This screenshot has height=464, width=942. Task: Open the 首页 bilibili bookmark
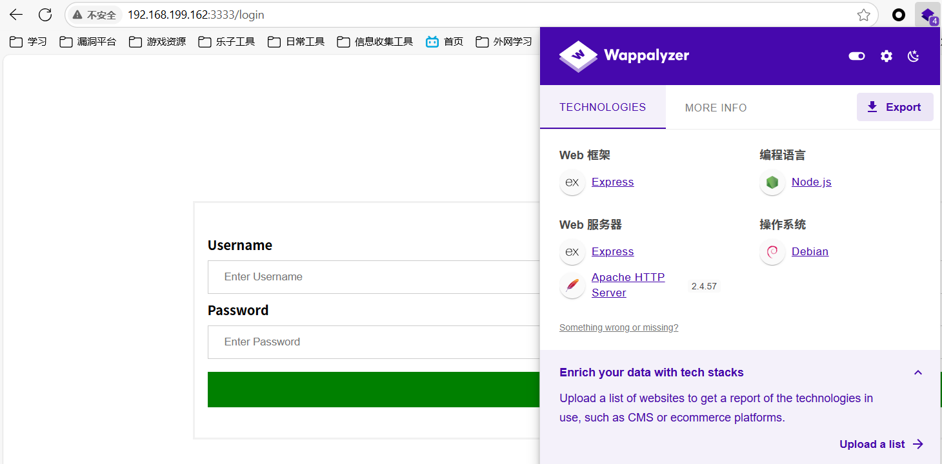(x=445, y=42)
